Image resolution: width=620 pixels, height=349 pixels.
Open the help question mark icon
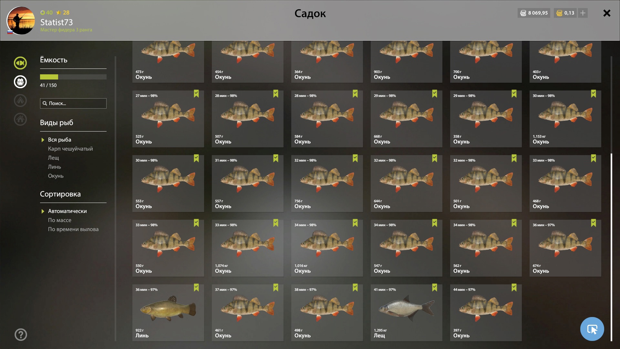tap(21, 335)
